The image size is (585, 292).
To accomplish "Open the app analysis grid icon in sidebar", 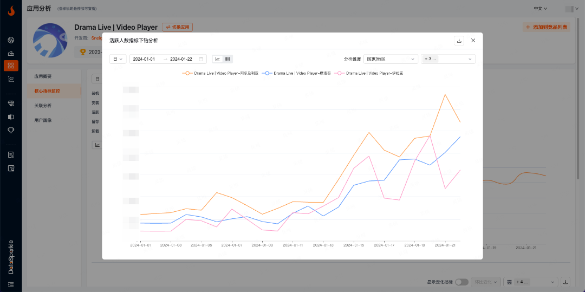I will (11, 66).
